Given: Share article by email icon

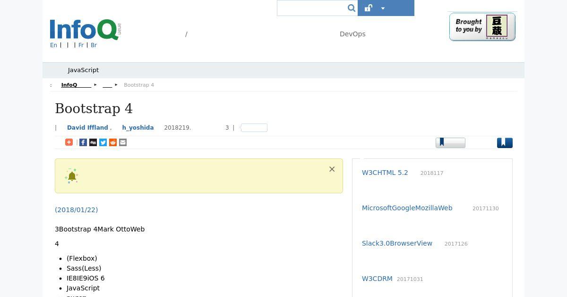Looking at the screenshot, I should click(123, 142).
